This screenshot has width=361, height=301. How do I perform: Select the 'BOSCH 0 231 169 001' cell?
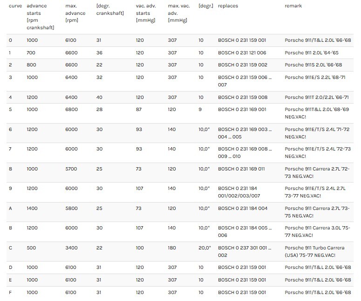[242, 110]
